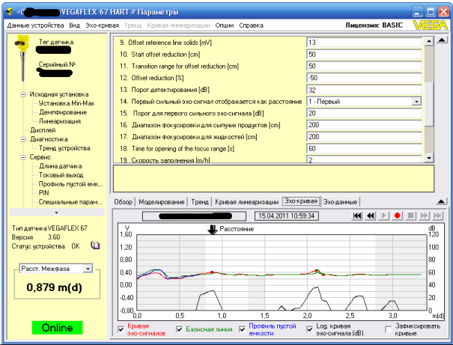Edit Порог для первого сильного эхо-сигнала field

point(364,114)
